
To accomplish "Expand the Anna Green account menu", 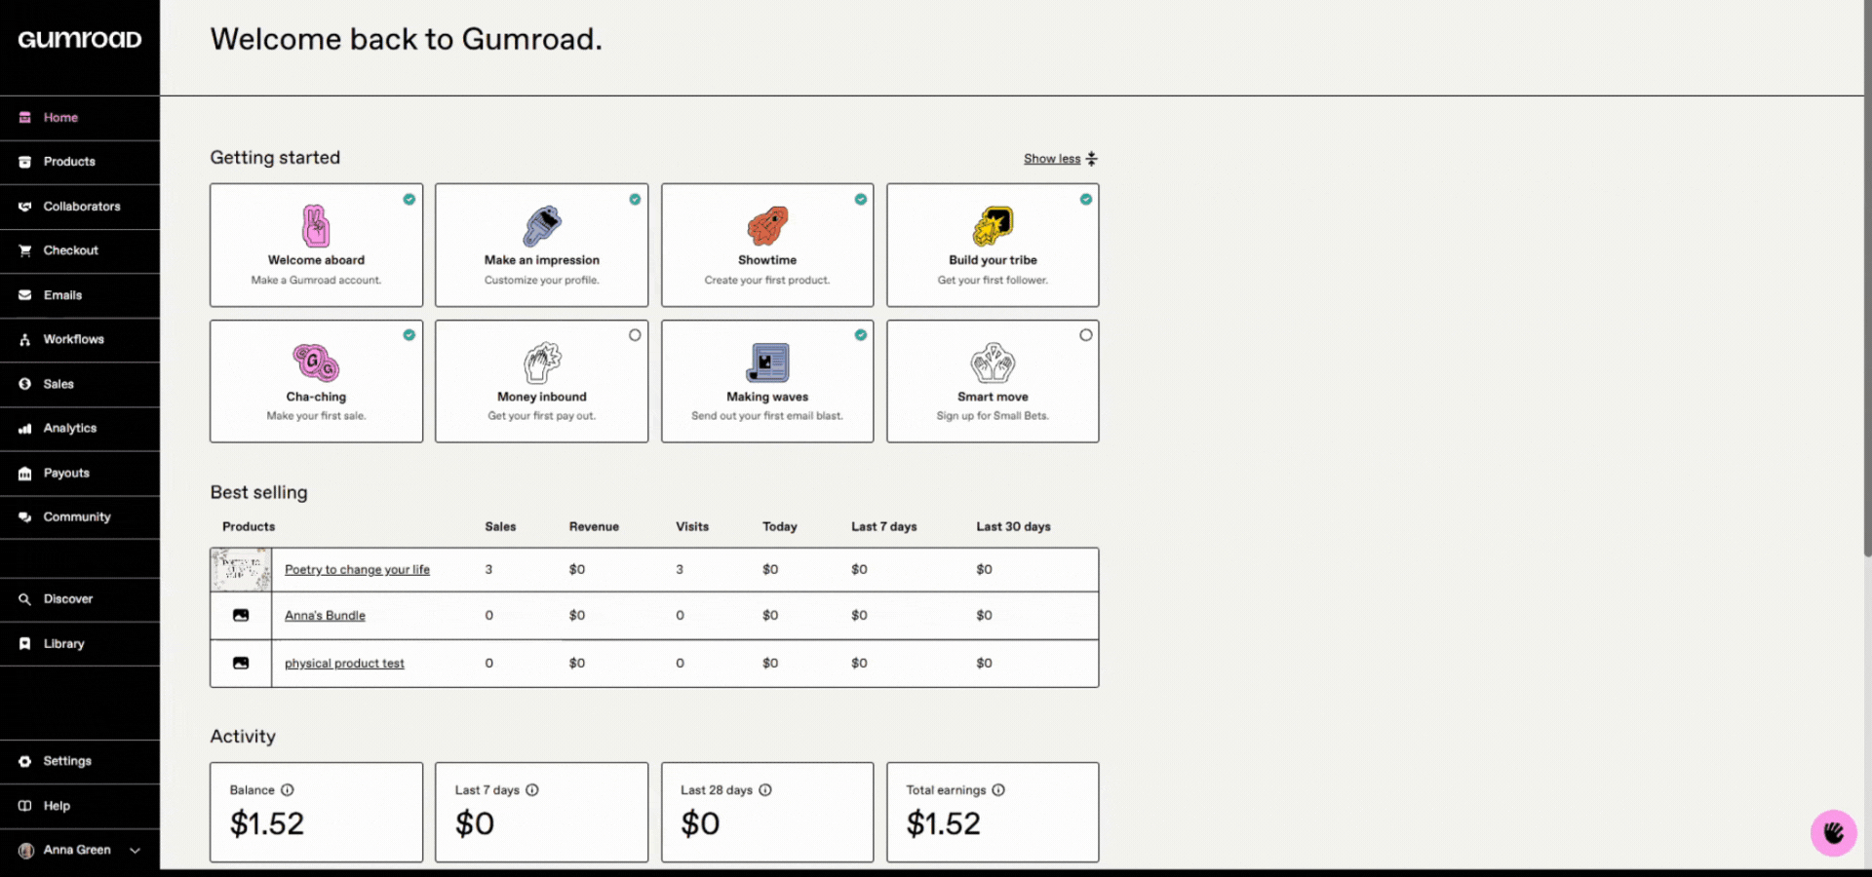I will click(x=135, y=851).
